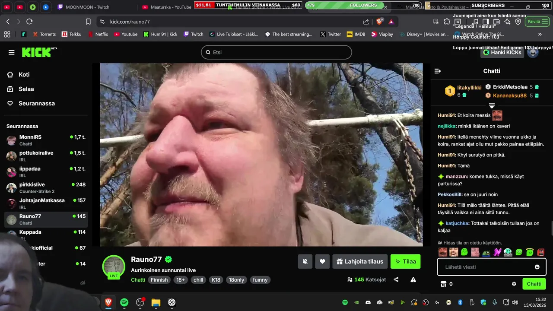553x311 pixels.
Task: Bookmark this page icon
Action: 88,22
